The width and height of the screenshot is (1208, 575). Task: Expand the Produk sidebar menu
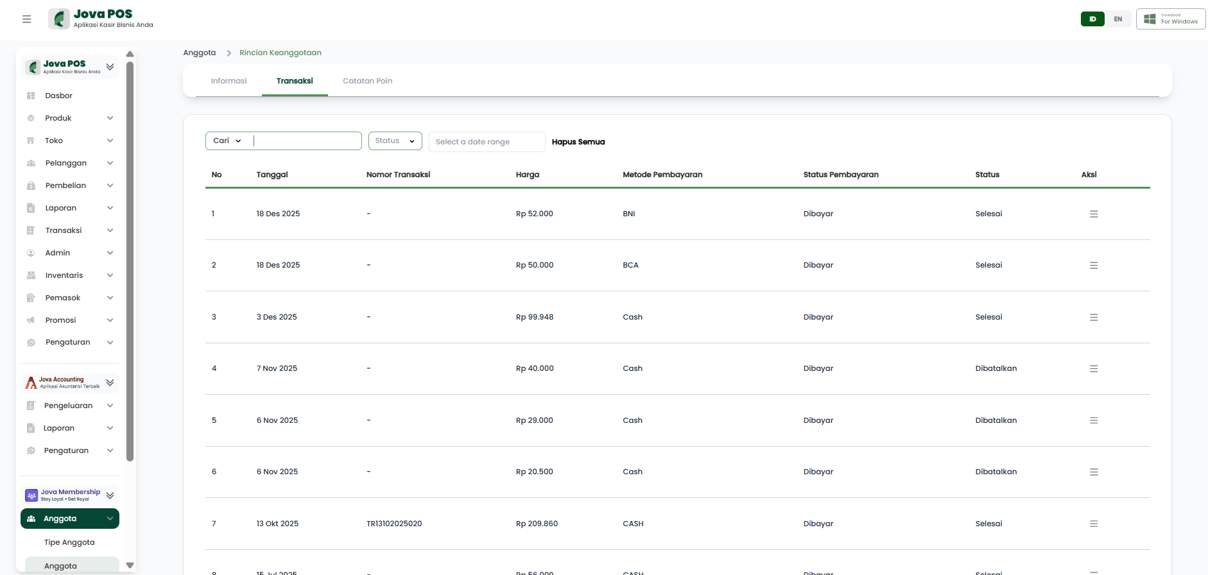tap(71, 118)
